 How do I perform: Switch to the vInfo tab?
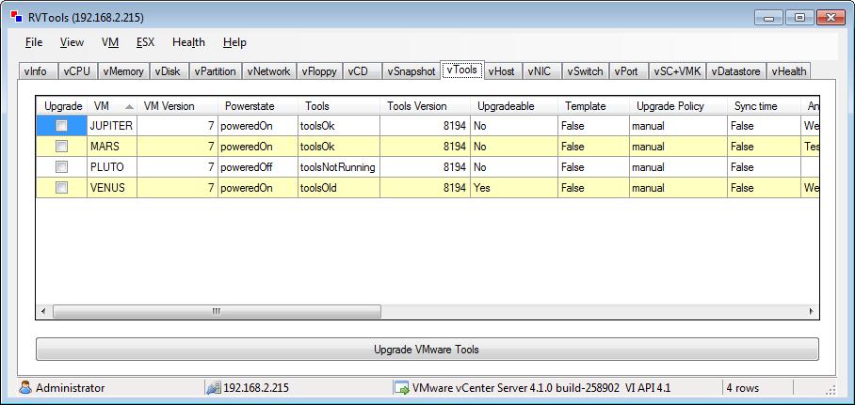38,71
